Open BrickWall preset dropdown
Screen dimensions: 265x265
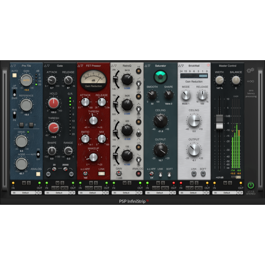click(x=191, y=192)
